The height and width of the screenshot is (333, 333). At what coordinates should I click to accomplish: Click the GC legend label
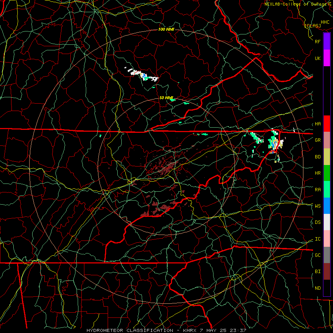coord(317,255)
